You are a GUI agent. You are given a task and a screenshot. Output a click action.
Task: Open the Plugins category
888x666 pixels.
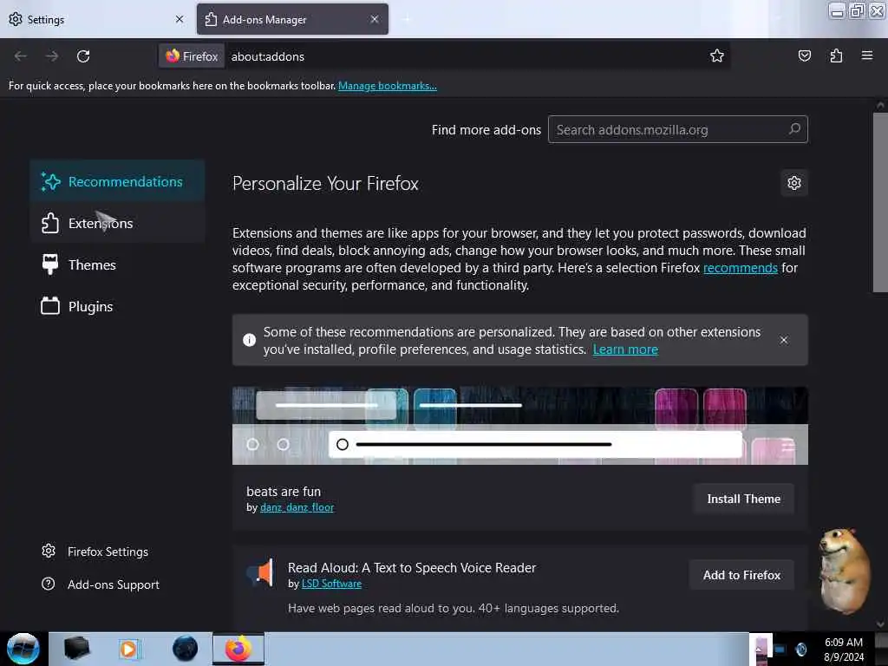pos(117,306)
